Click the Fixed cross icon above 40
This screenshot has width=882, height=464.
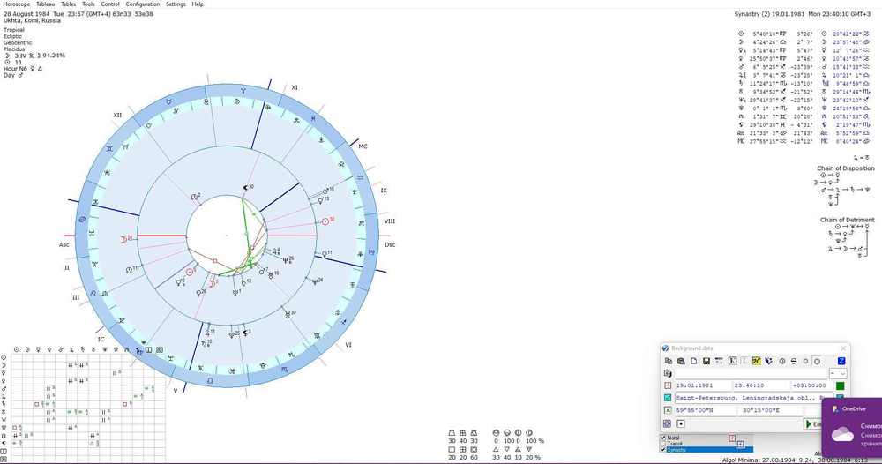click(x=463, y=433)
